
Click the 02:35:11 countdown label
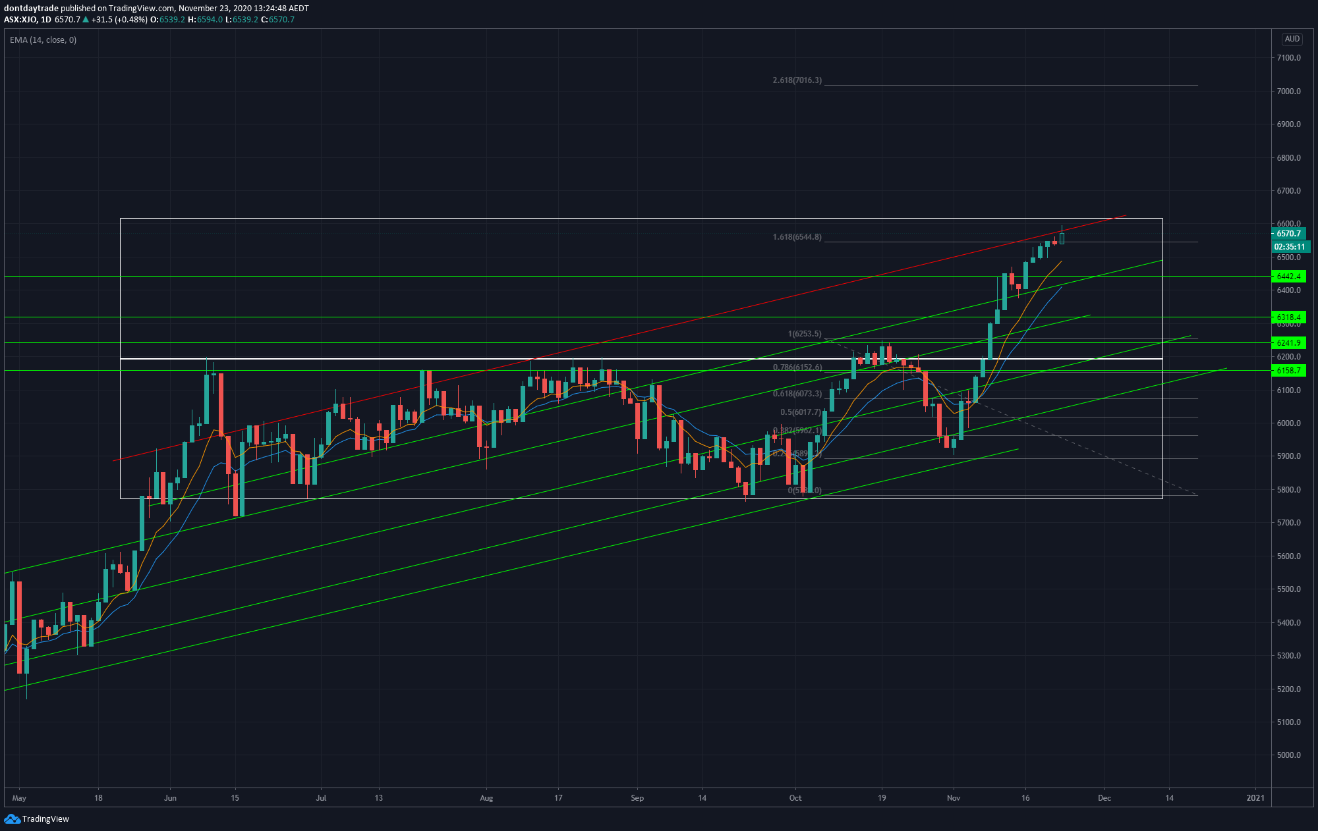(x=1290, y=247)
